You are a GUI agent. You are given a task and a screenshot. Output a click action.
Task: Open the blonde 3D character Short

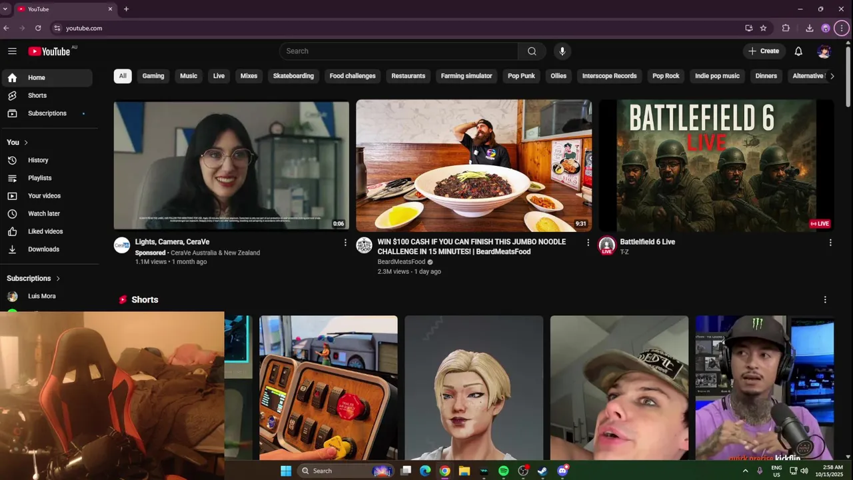[x=474, y=388]
